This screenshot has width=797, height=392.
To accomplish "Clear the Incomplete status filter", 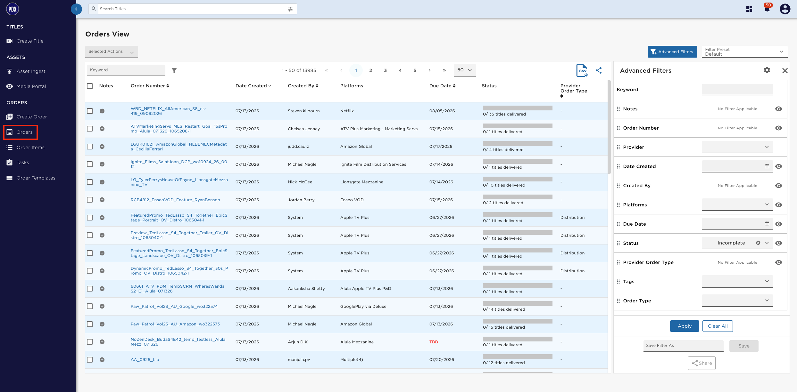I will tap(758, 243).
